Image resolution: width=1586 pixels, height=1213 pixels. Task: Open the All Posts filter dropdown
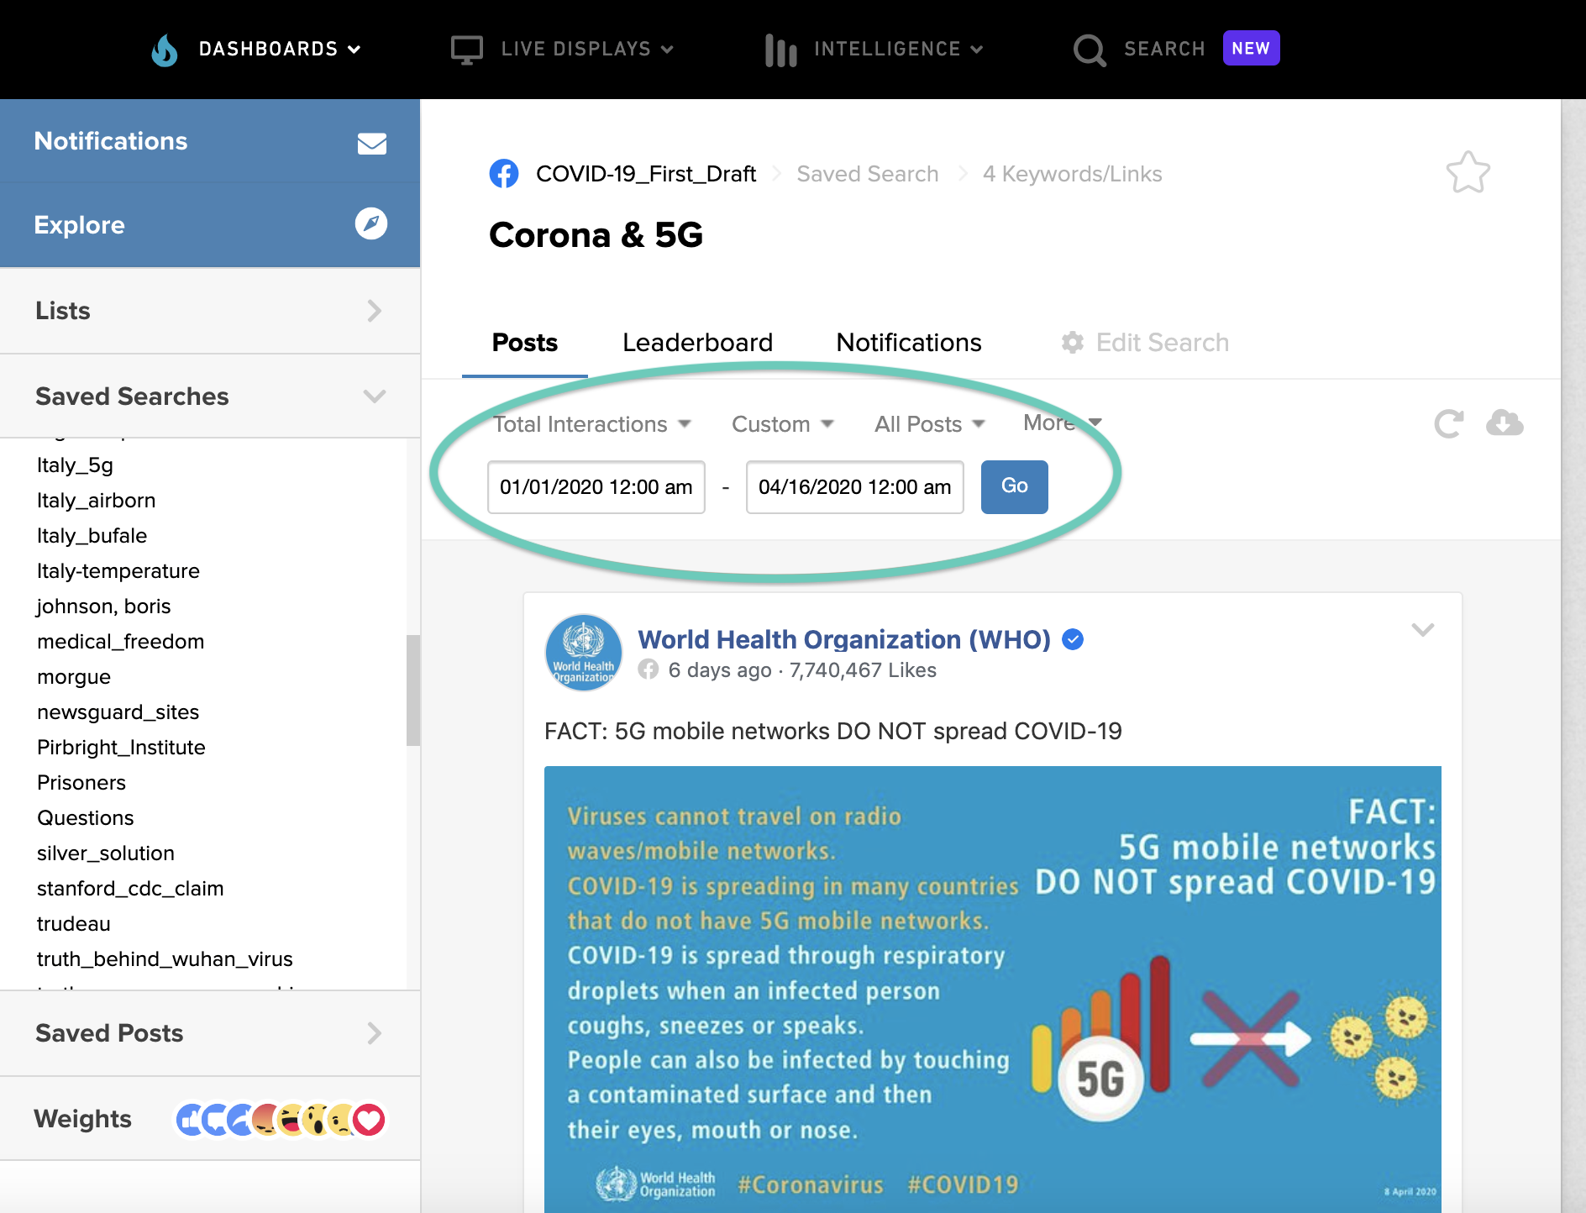coord(930,424)
